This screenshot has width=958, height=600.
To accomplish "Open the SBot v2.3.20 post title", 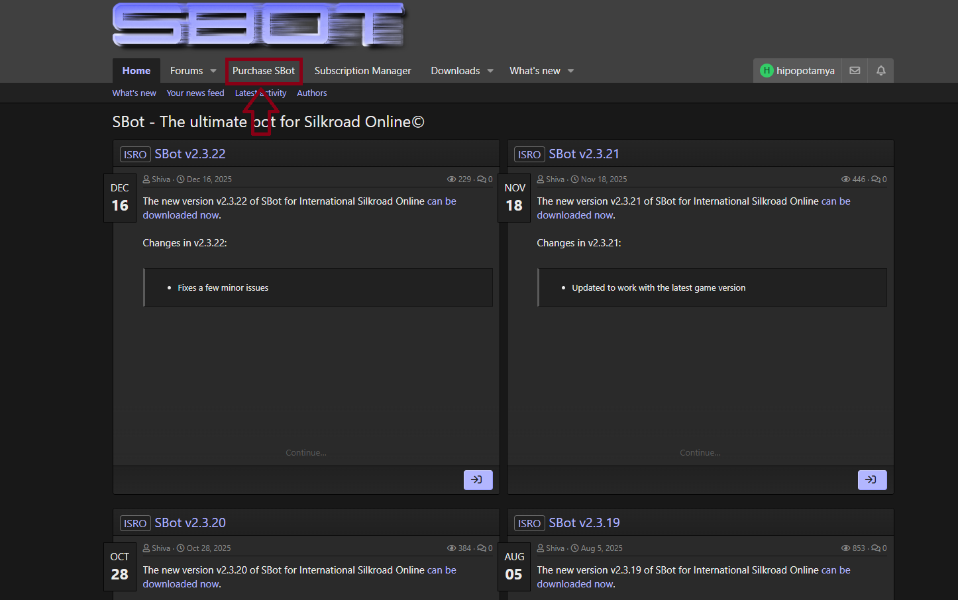I will 190,523.
